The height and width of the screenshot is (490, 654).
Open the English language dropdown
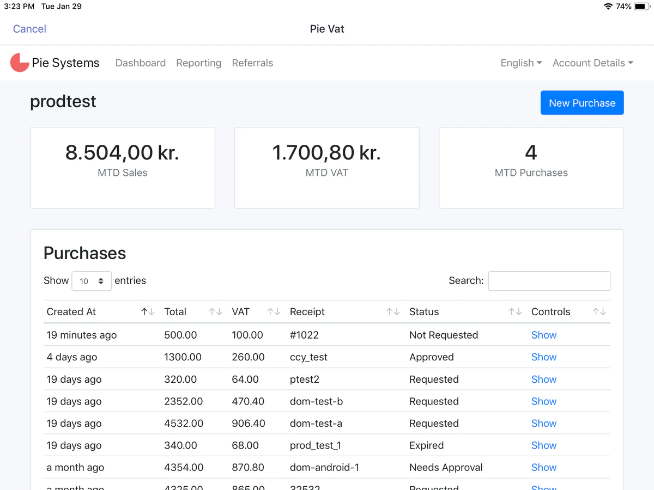[521, 63]
